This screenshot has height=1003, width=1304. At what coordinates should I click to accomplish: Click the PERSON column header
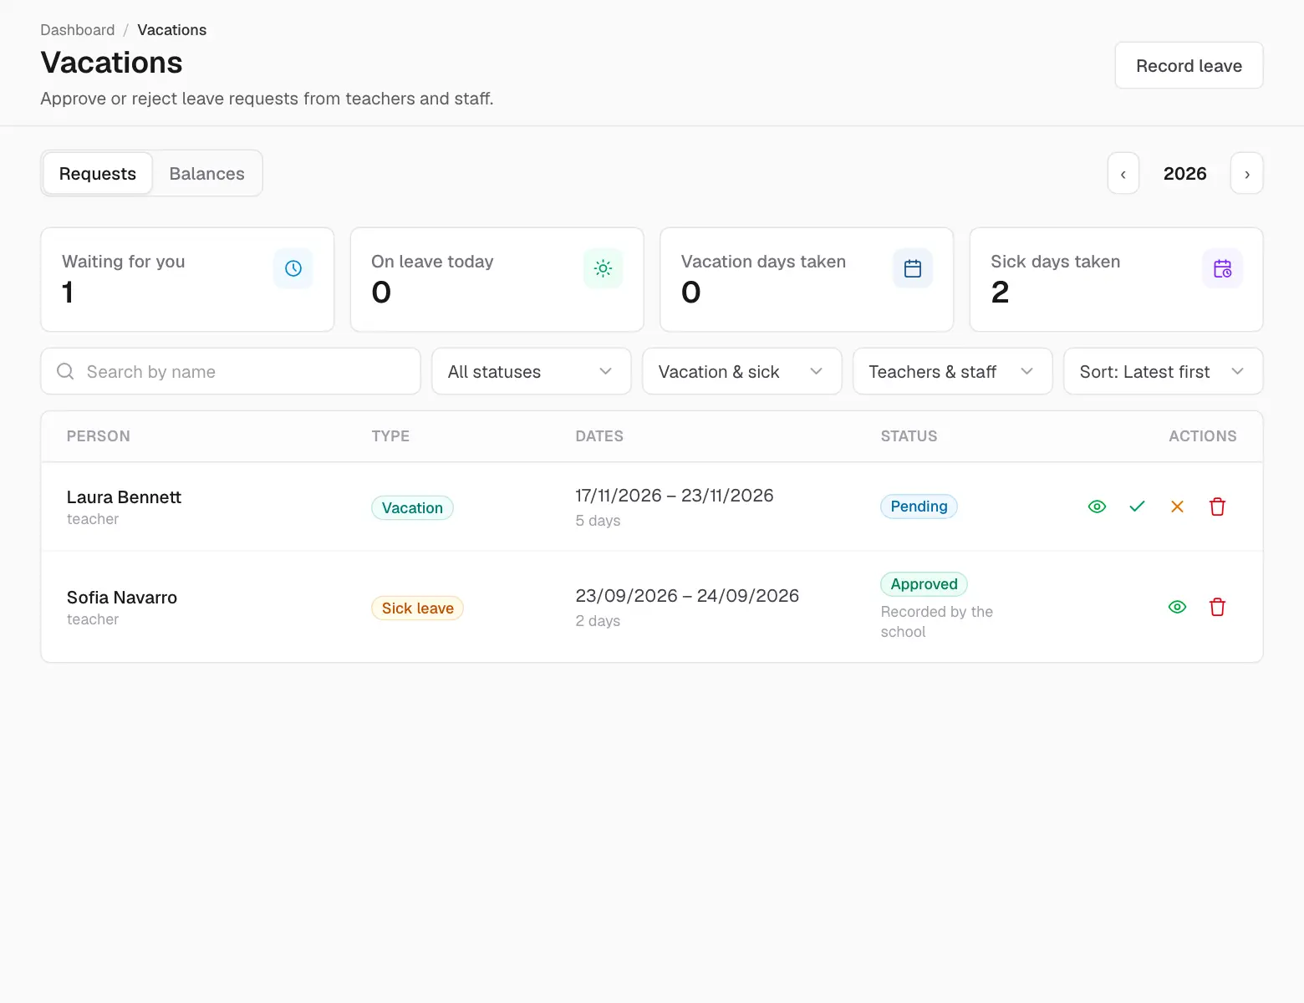pos(99,436)
